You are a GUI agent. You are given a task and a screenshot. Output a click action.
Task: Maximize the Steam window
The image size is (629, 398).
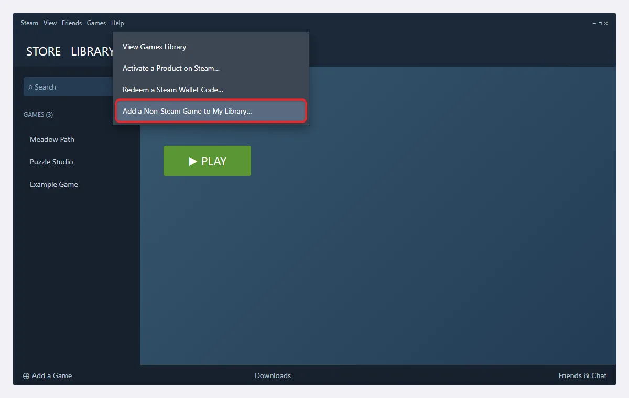click(600, 24)
